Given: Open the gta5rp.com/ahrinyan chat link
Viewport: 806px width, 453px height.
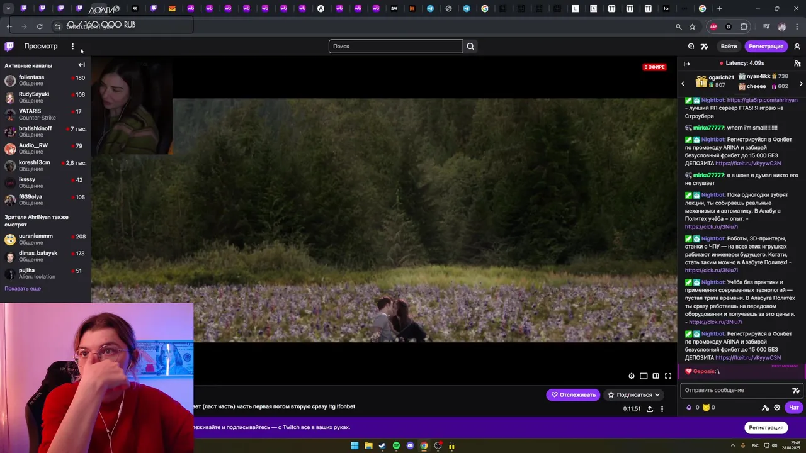Looking at the screenshot, I should click(762, 100).
